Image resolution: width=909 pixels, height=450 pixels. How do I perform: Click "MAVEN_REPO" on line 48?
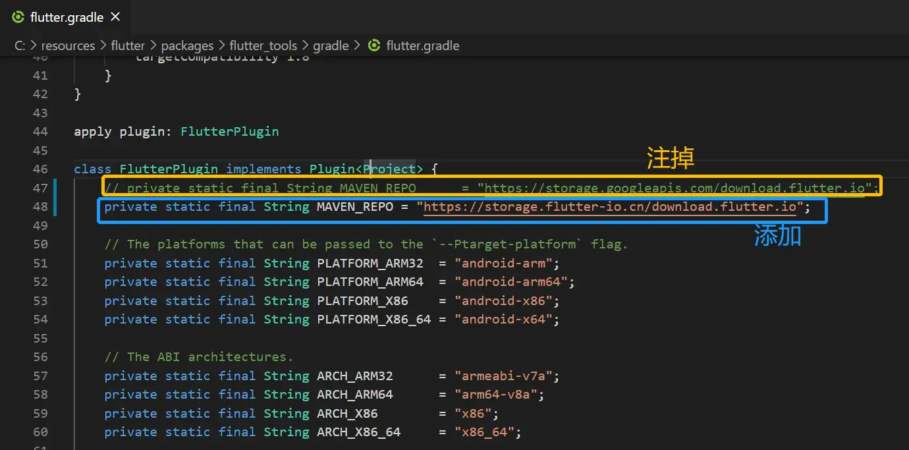354,207
